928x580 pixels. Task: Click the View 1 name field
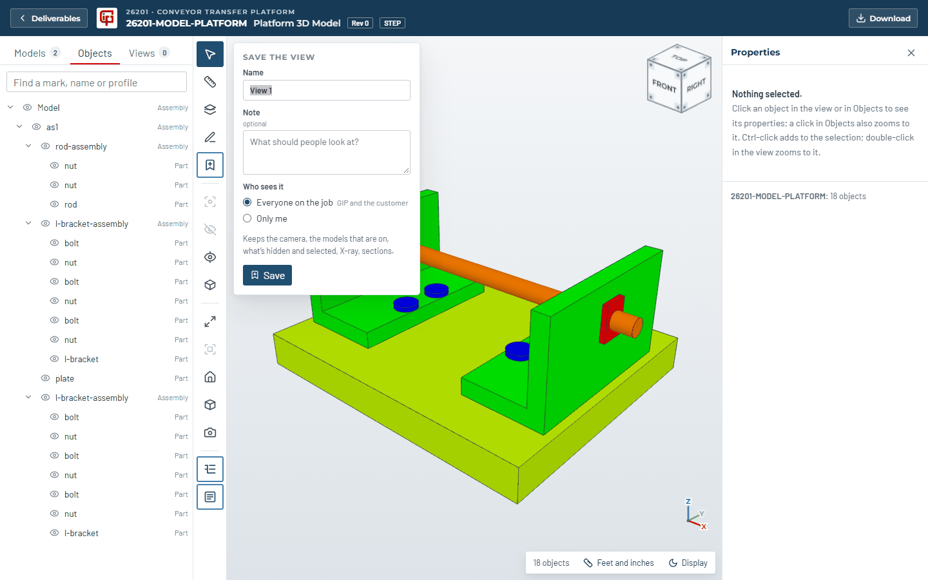pos(327,90)
